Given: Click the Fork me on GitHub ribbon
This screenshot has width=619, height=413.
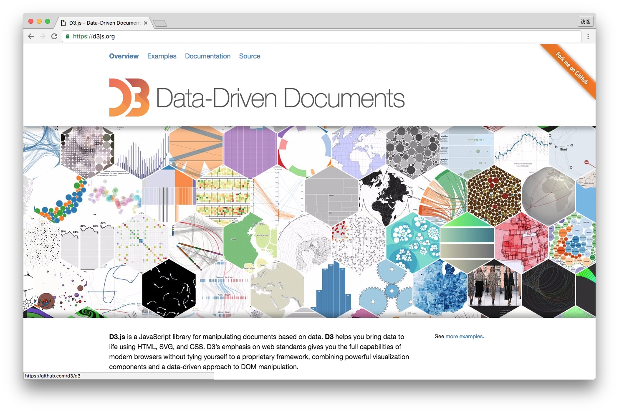Looking at the screenshot, I should coord(570,69).
